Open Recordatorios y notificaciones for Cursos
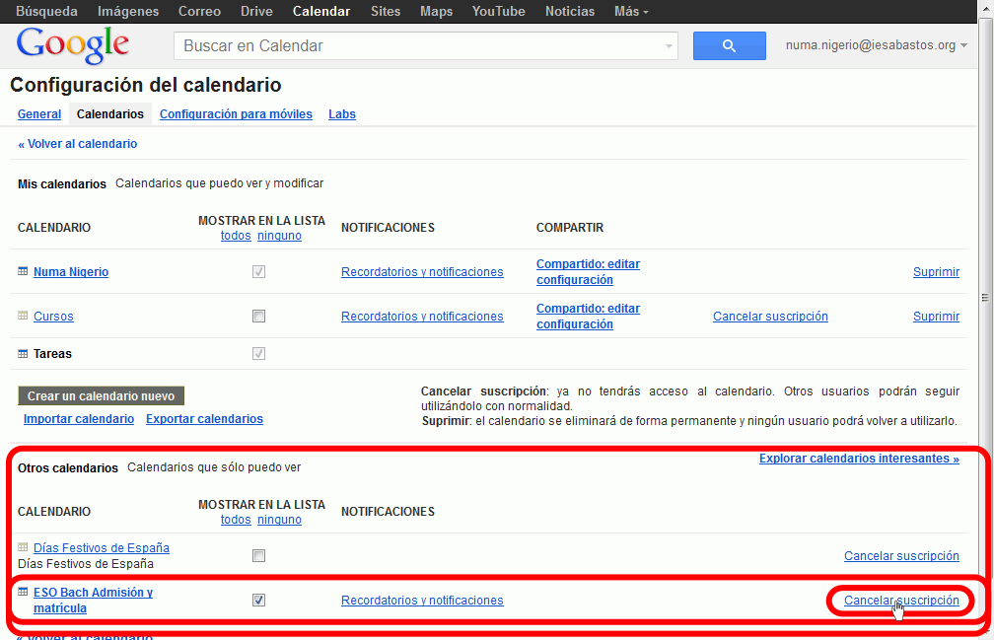This screenshot has height=640, width=994. tap(422, 317)
